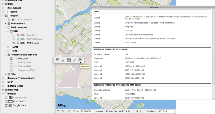Click the Scale value input field
Screen dimensions: 215x114
point(166,111)
